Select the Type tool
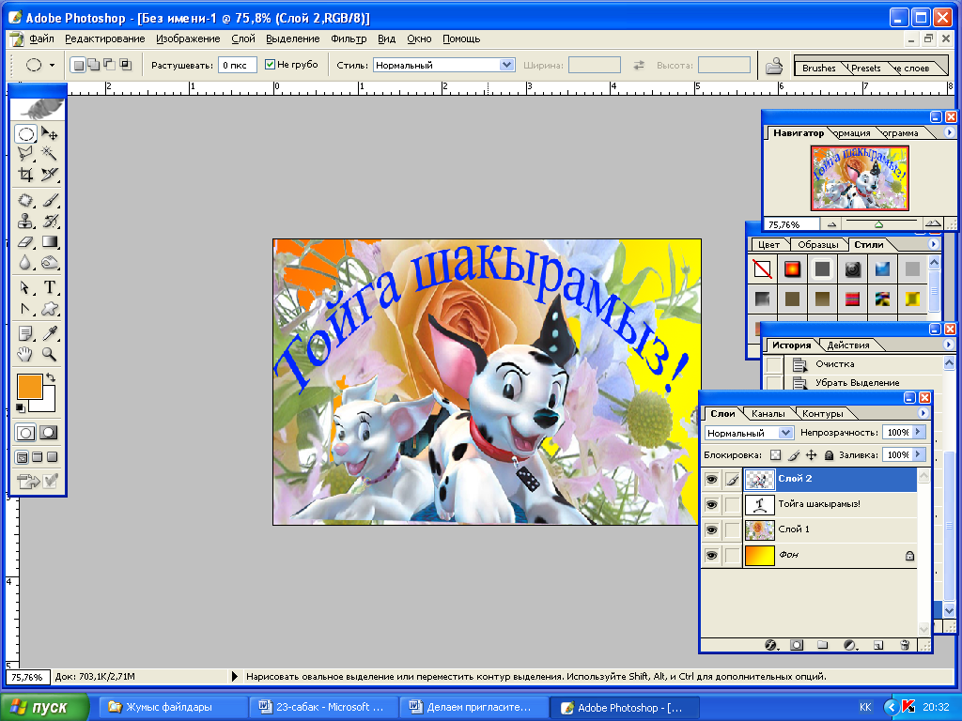Viewport: 962px width, 721px height. point(50,287)
